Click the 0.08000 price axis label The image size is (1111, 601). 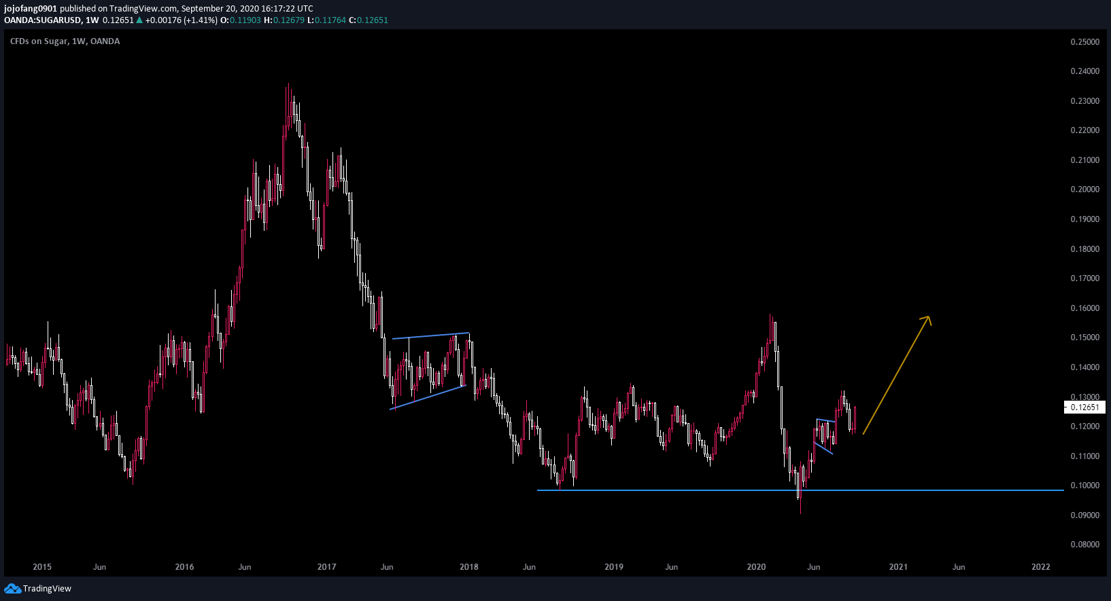click(1084, 545)
